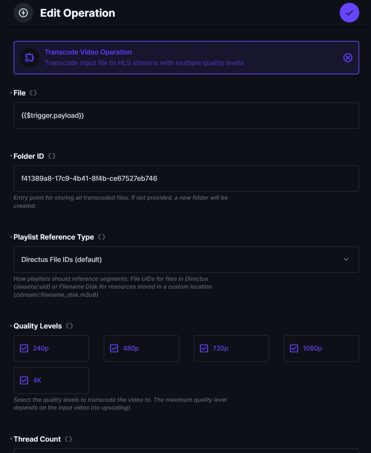The image size is (371, 453).
Task: Click the circled X on the operation banner
Action: pyautogui.click(x=348, y=58)
